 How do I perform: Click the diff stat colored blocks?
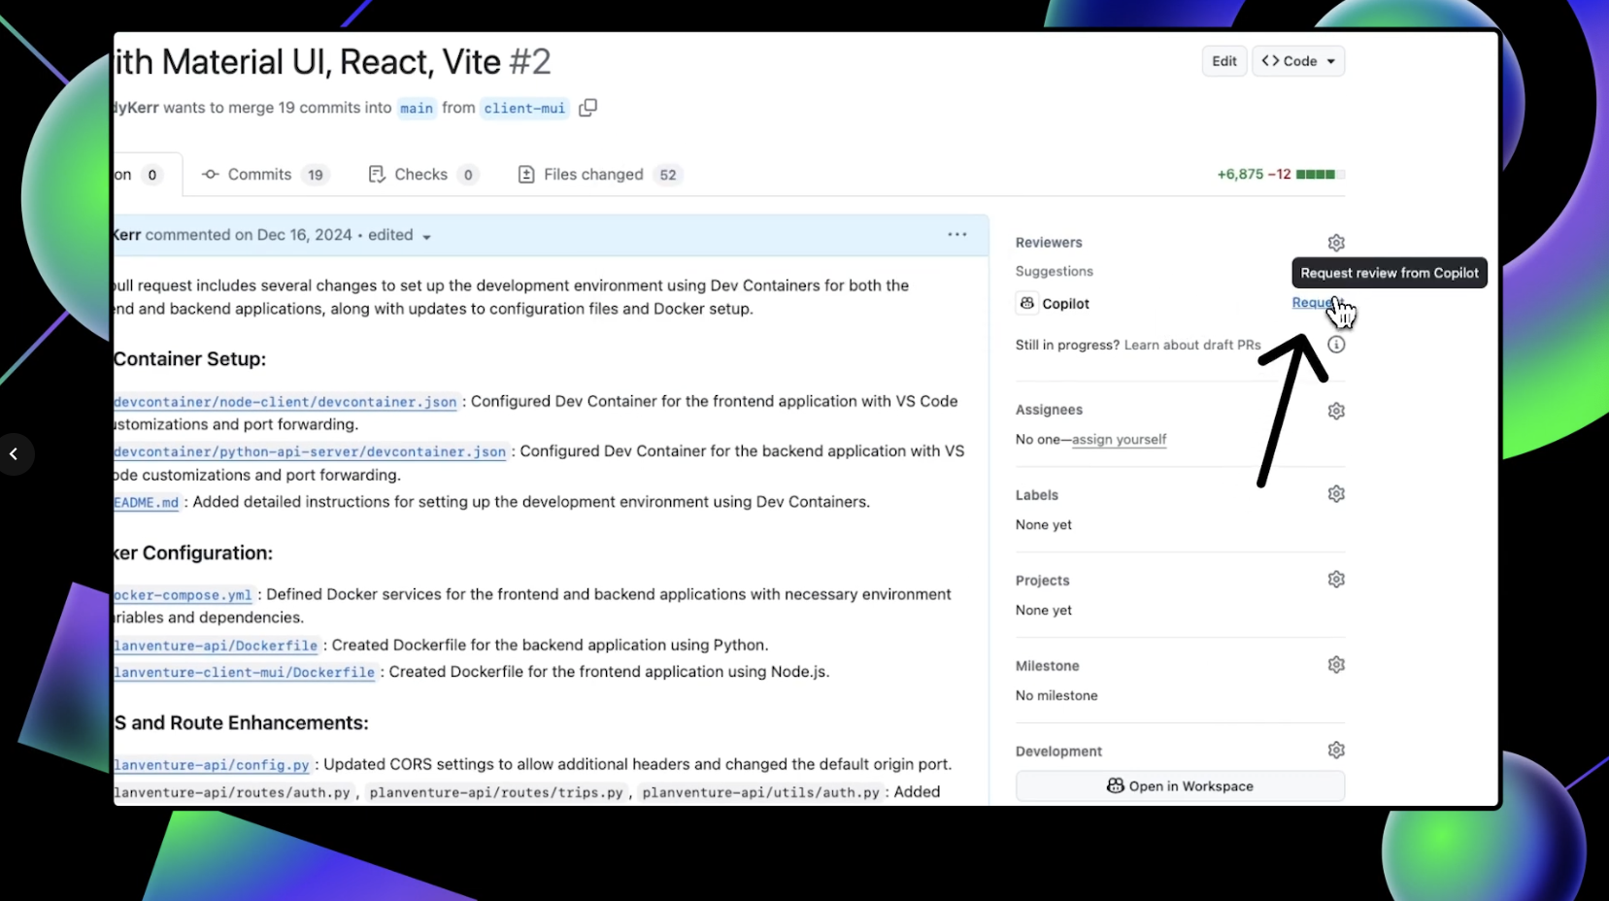[1321, 174]
